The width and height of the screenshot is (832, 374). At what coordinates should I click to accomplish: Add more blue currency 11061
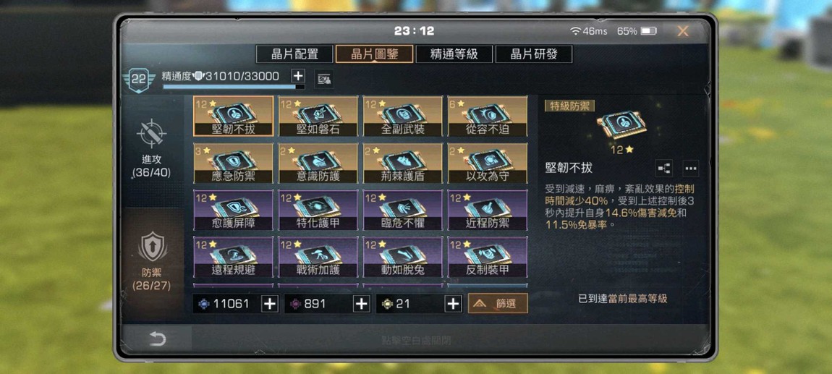pyautogui.click(x=270, y=304)
